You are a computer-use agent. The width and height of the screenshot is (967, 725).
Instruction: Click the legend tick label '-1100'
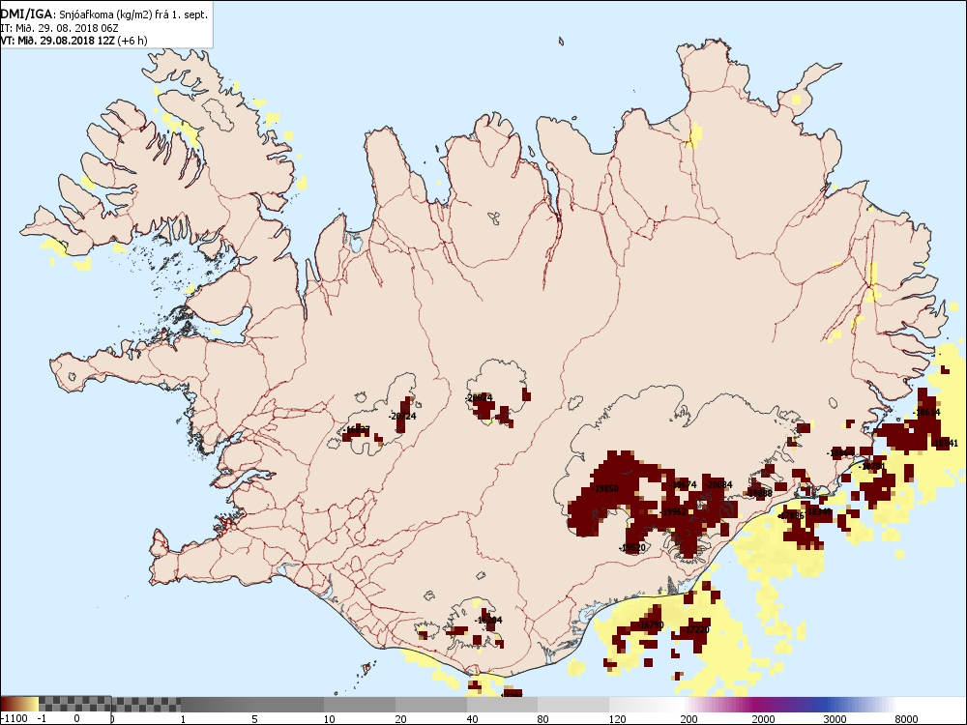coord(15,719)
